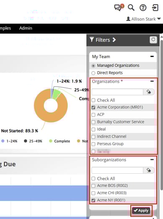This screenshot has height=219, width=163.
Task: Click the funnel icon beside Filters
Action: tap(92, 39)
